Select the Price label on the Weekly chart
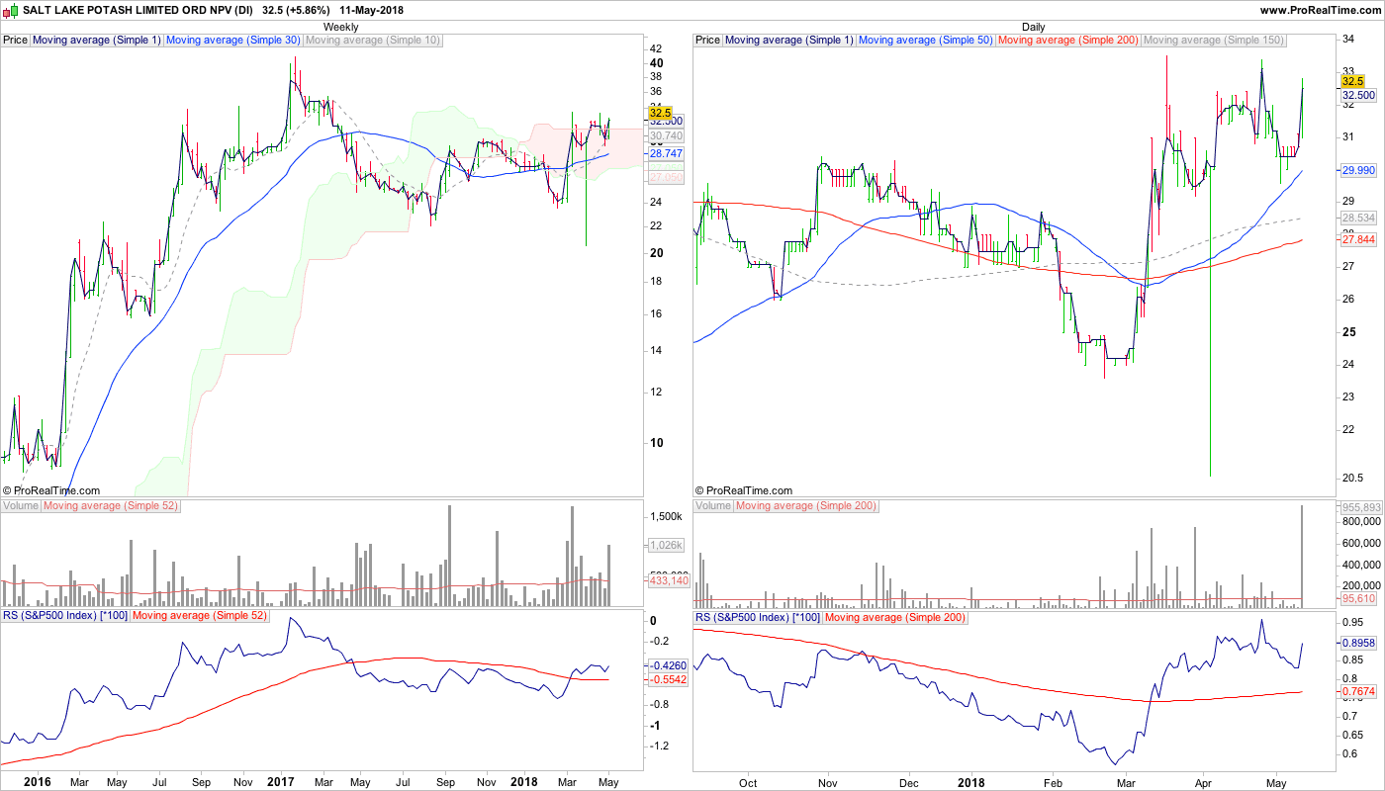This screenshot has height=791, width=1385. pos(16,41)
